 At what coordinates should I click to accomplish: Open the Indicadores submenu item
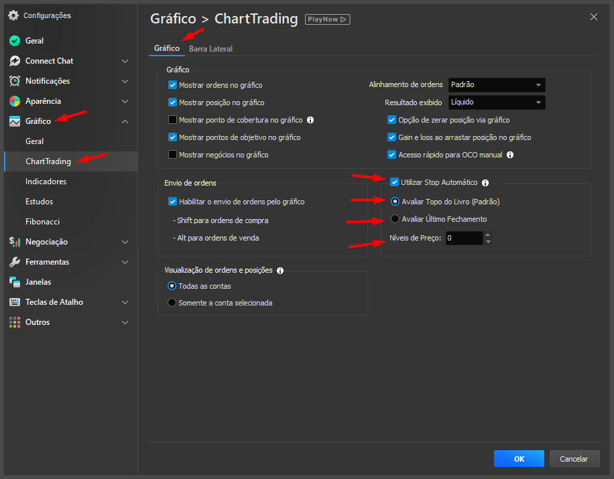click(46, 182)
